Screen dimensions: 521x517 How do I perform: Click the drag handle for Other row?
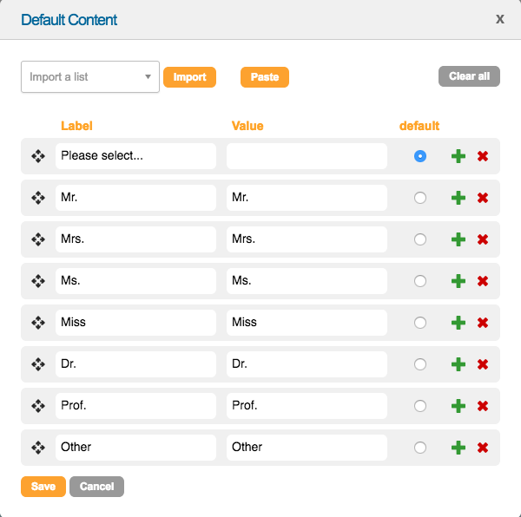point(38,448)
